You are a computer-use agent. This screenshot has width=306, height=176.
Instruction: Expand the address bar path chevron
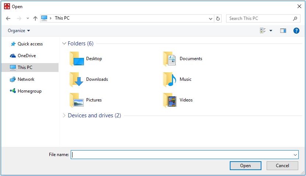(x=50, y=18)
